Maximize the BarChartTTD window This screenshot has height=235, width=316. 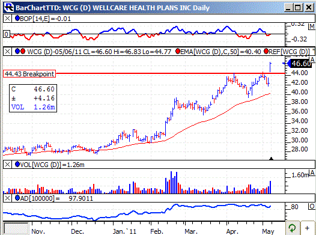coord(298,8)
